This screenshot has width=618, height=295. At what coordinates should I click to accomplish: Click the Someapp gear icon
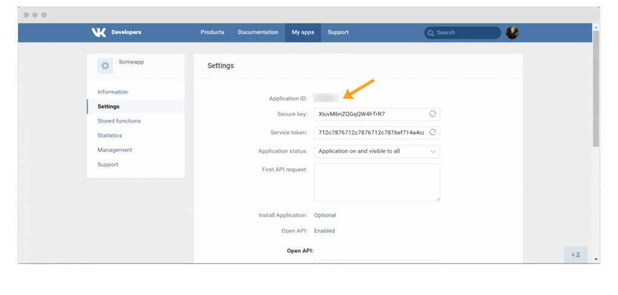click(x=105, y=66)
